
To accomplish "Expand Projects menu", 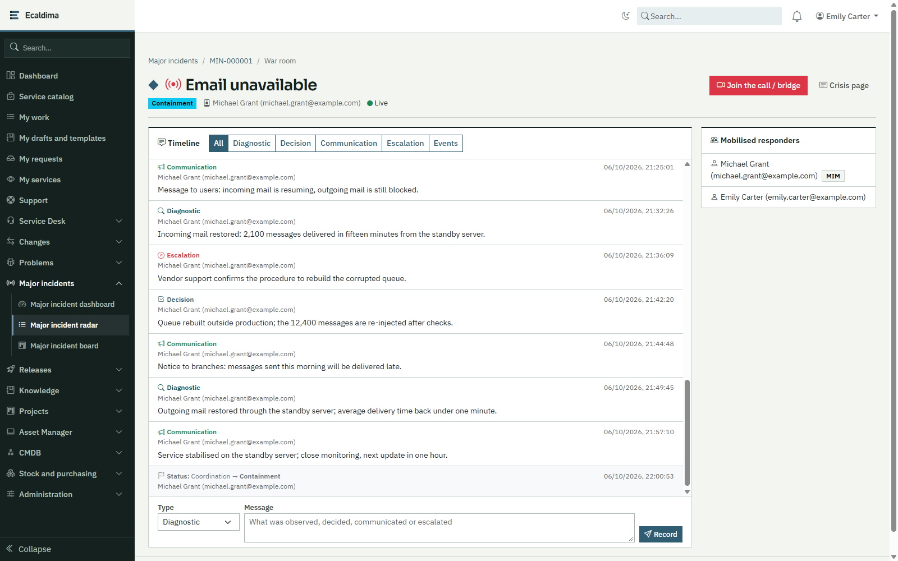I will (x=67, y=411).
